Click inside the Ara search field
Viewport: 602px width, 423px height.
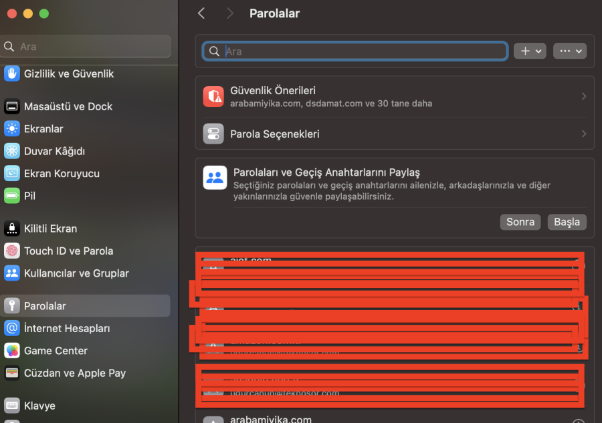(354, 51)
